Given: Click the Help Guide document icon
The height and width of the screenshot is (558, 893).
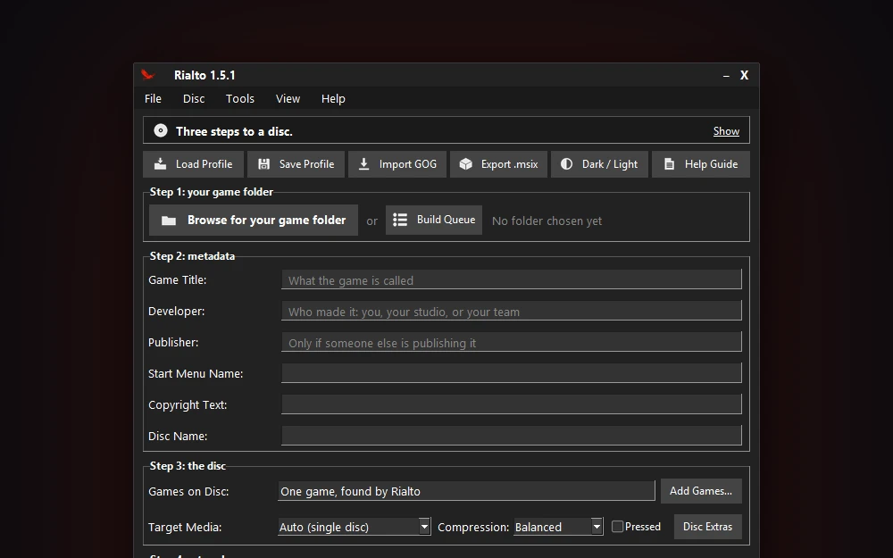Looking at the screenshot, I should pos(670,164).
